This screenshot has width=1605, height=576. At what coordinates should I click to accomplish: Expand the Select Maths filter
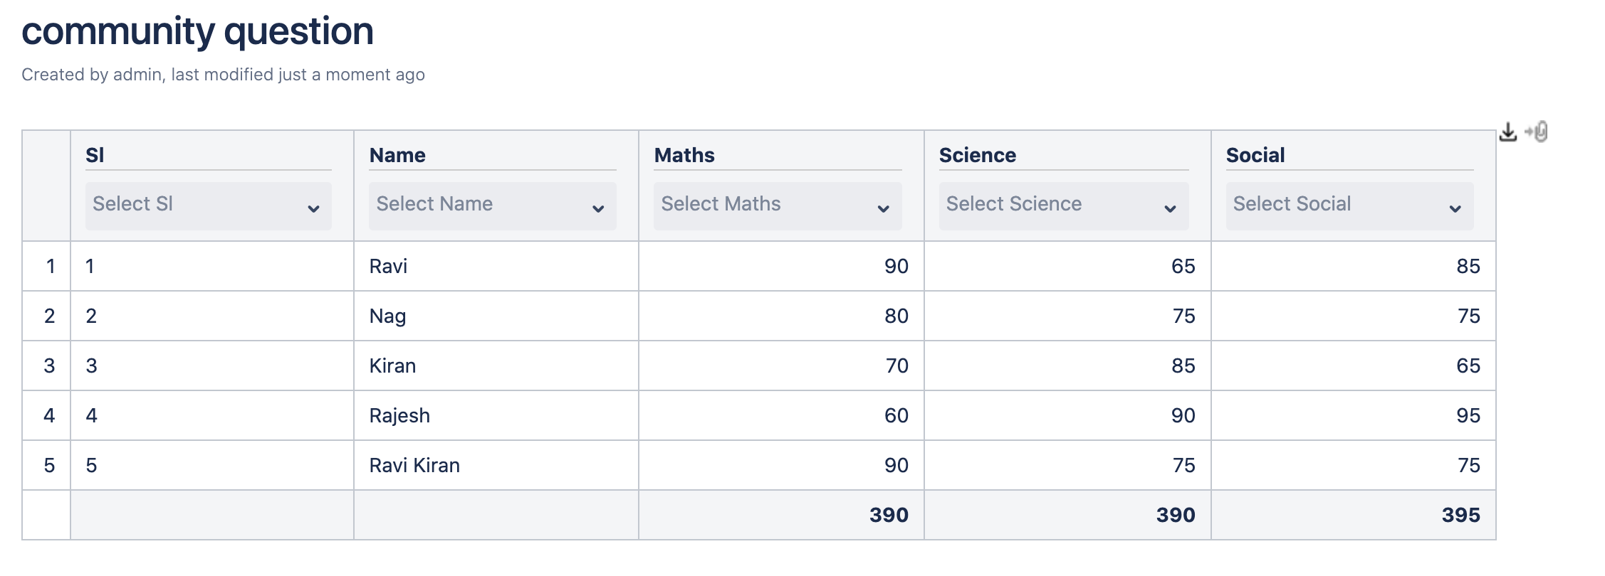click(x=778, y=206)
